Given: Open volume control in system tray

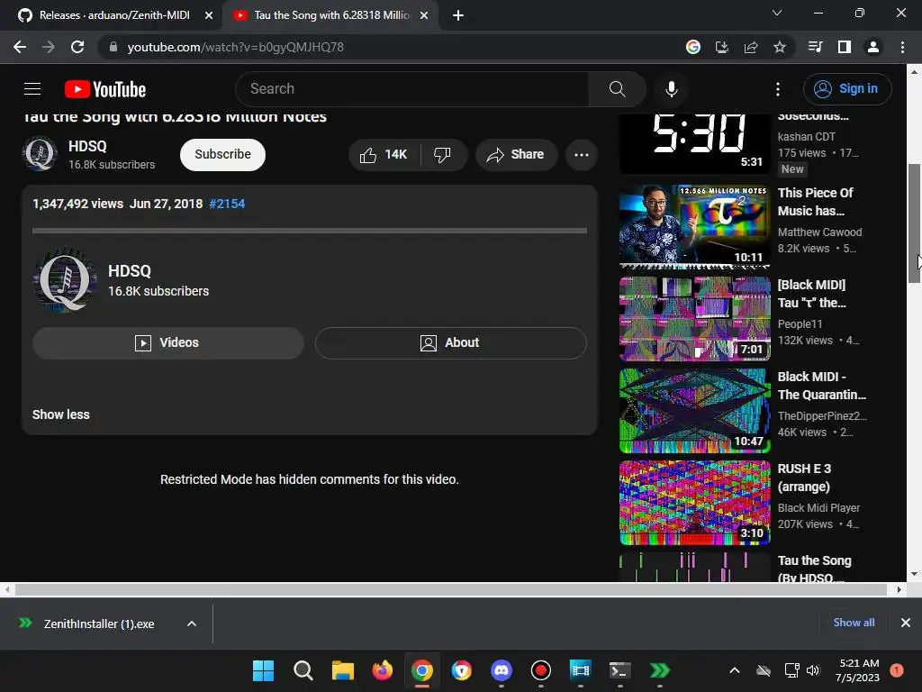Looking at the screenshot, I should click(x=813, y=670).
